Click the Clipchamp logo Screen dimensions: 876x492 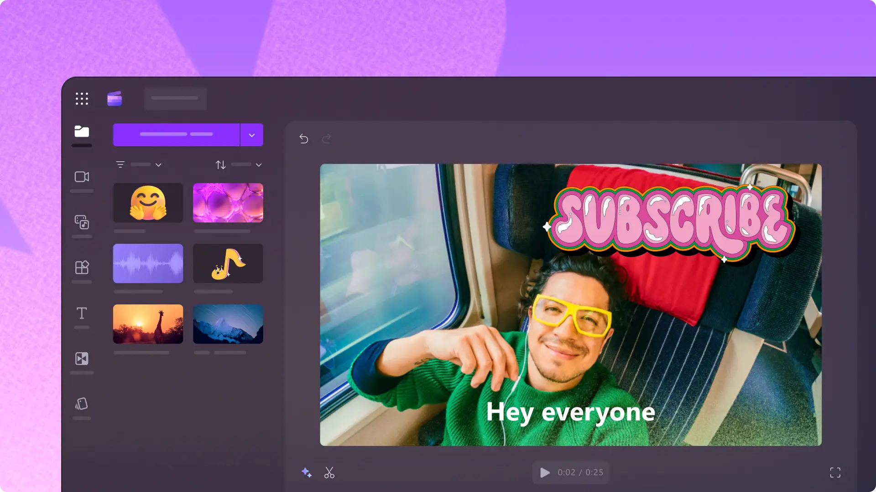(115, 98)
